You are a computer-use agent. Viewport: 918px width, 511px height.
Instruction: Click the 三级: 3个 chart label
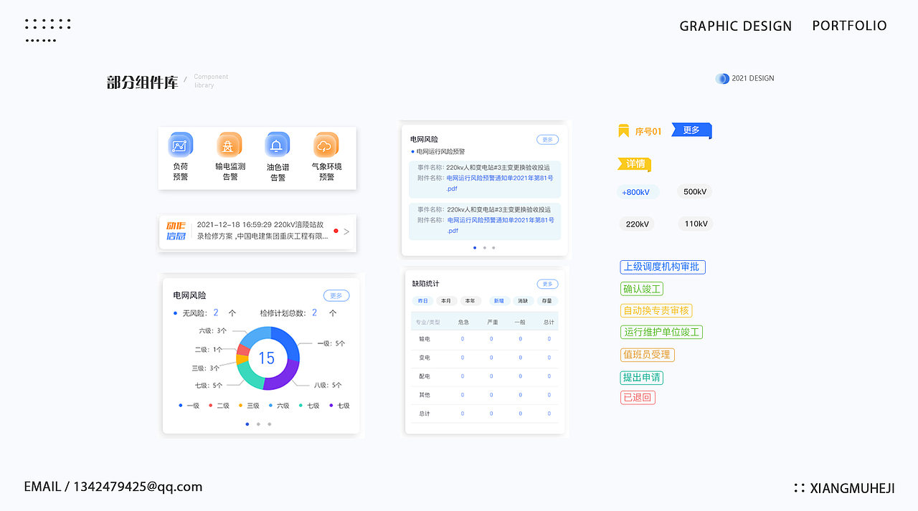[206, 368]
